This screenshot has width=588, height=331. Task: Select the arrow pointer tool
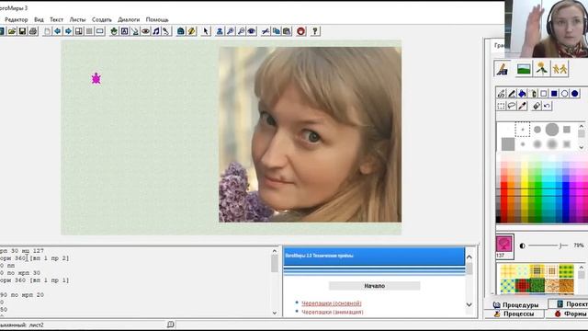206,31
